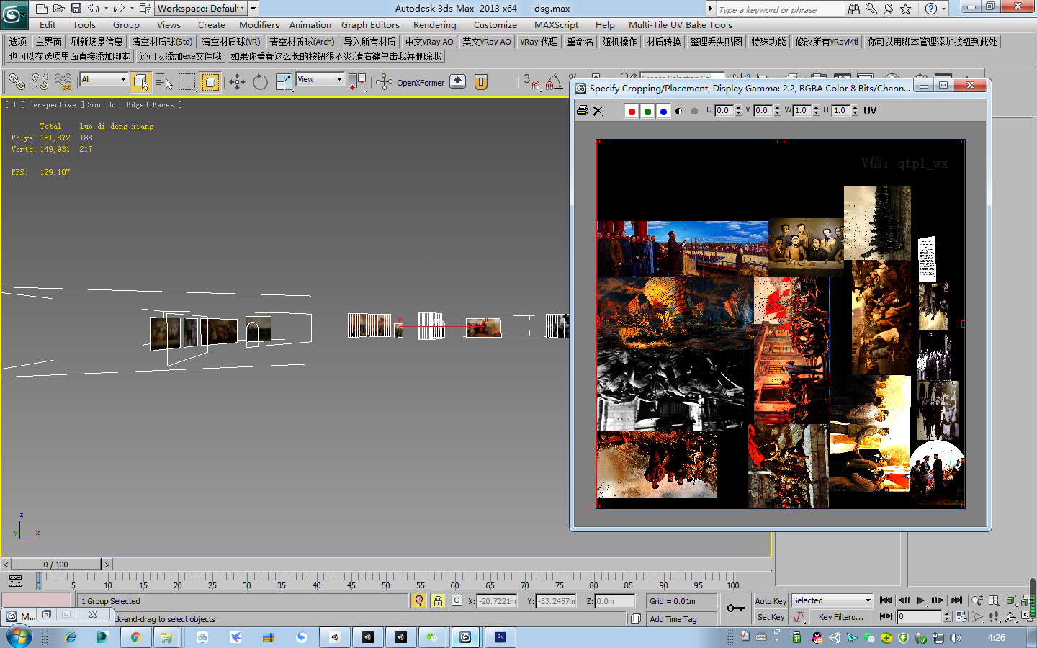Screen dimensions: 1037x648
Task: Toggle the 3D Snaps magnet
Action: pos(531,82)
